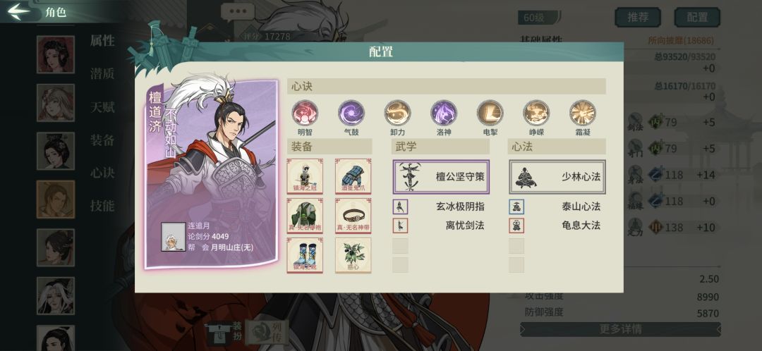Open the helmet equipment slot
This screenshot has width=762, height=351.
(x=305, y=176)
